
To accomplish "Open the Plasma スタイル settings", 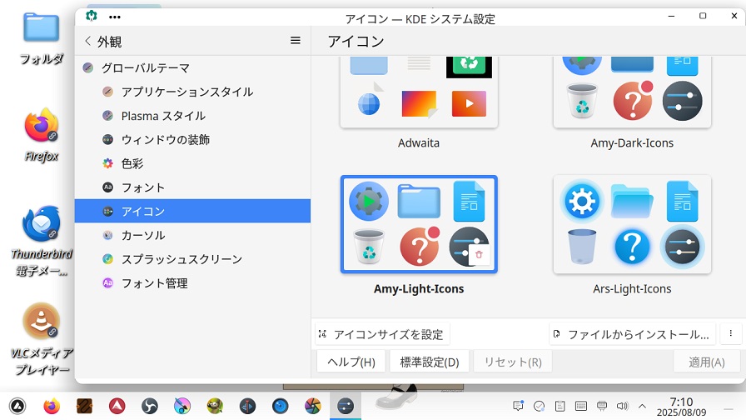I will (192, 116).
